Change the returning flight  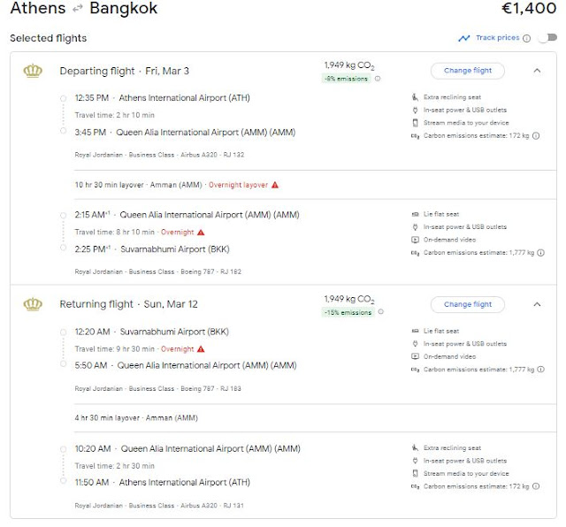467,304
